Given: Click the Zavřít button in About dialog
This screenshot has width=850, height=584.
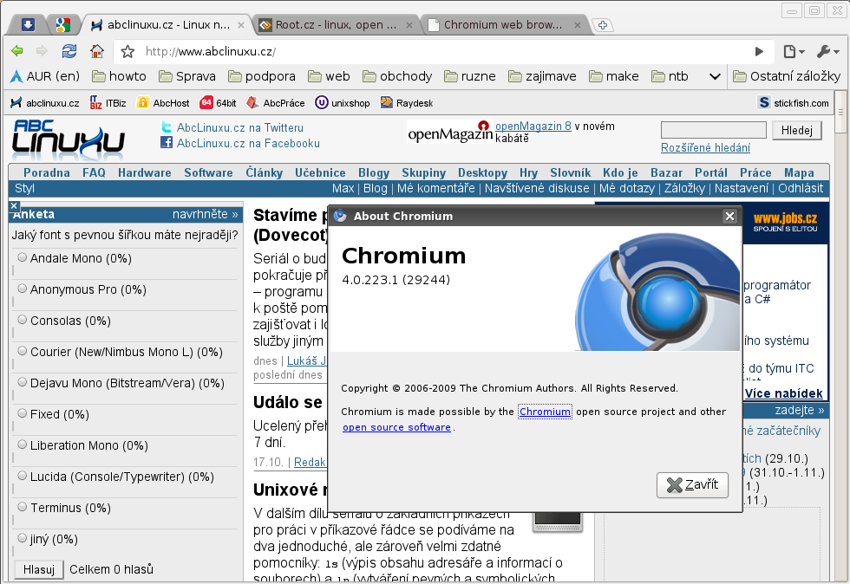Looking at the screenshot, I should (x=692, y=485).
